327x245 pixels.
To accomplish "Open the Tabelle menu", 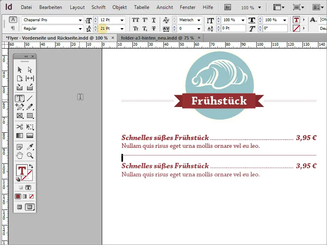I will [141, 7].
